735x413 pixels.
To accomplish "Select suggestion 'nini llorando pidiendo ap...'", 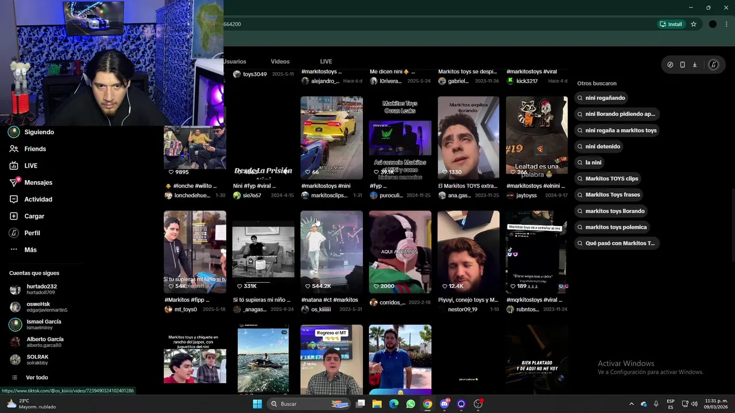I will (x=616, y=114).
